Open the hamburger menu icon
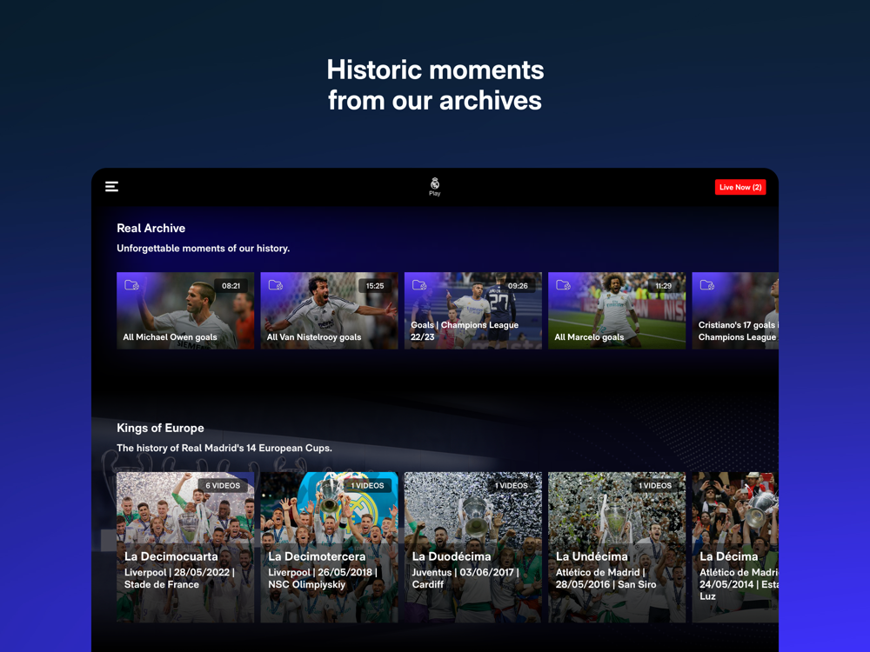870x652 pixels. click(x=111, y=186)
